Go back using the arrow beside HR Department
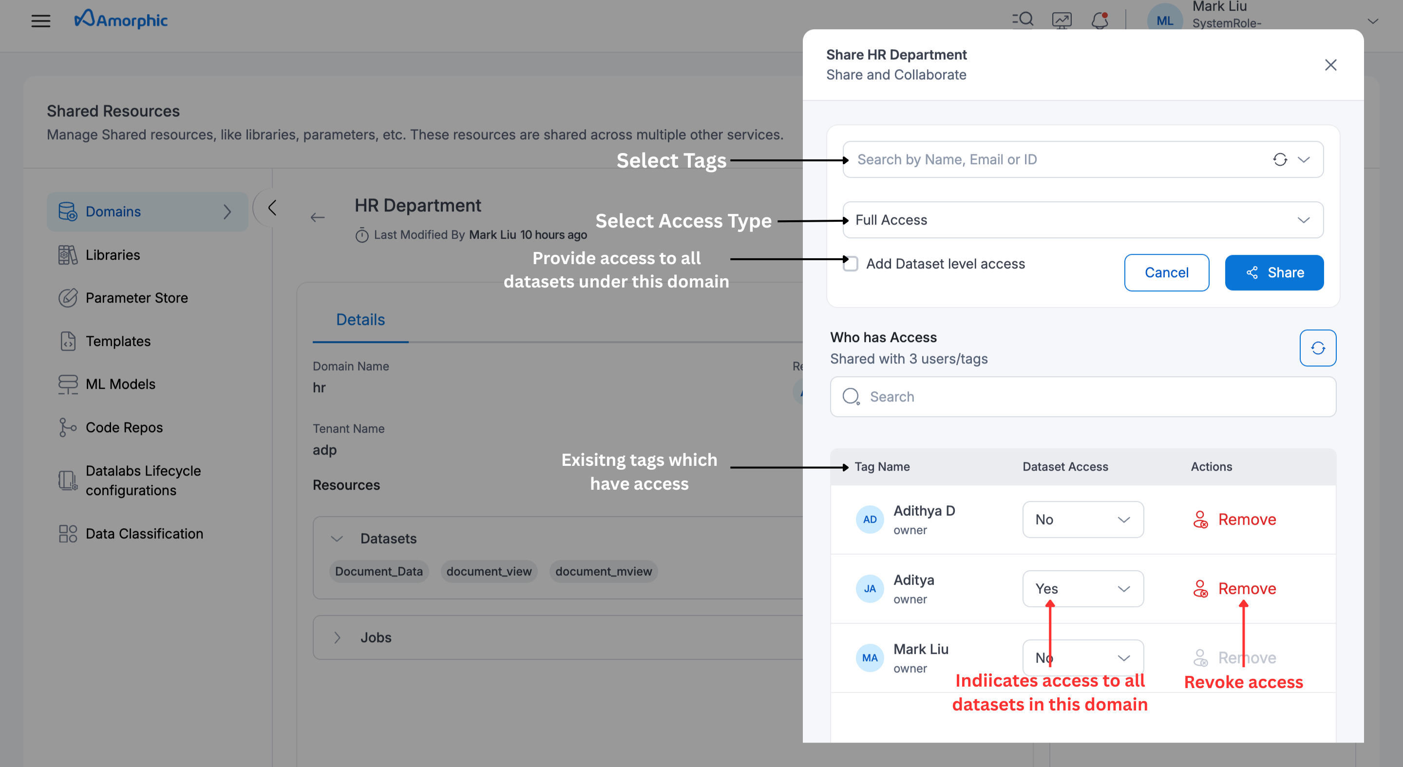 318,218
